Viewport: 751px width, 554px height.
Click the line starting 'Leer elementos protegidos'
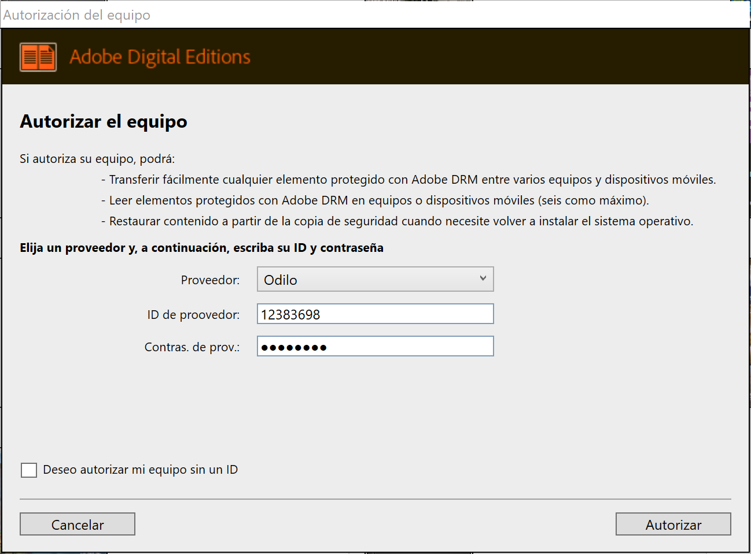click(375, 200)
